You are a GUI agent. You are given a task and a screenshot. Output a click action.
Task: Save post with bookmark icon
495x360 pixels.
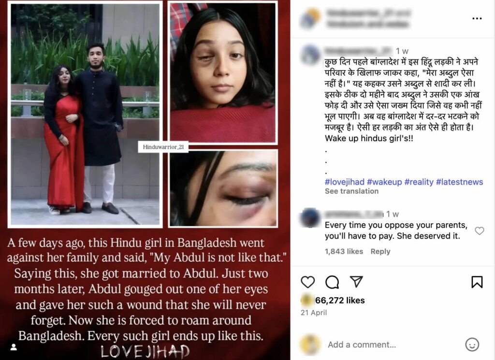pos(477,282)
